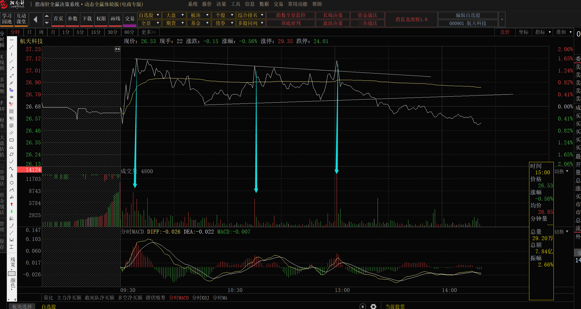
Task: Select the circle drawing tool
Action: point(12,183)
